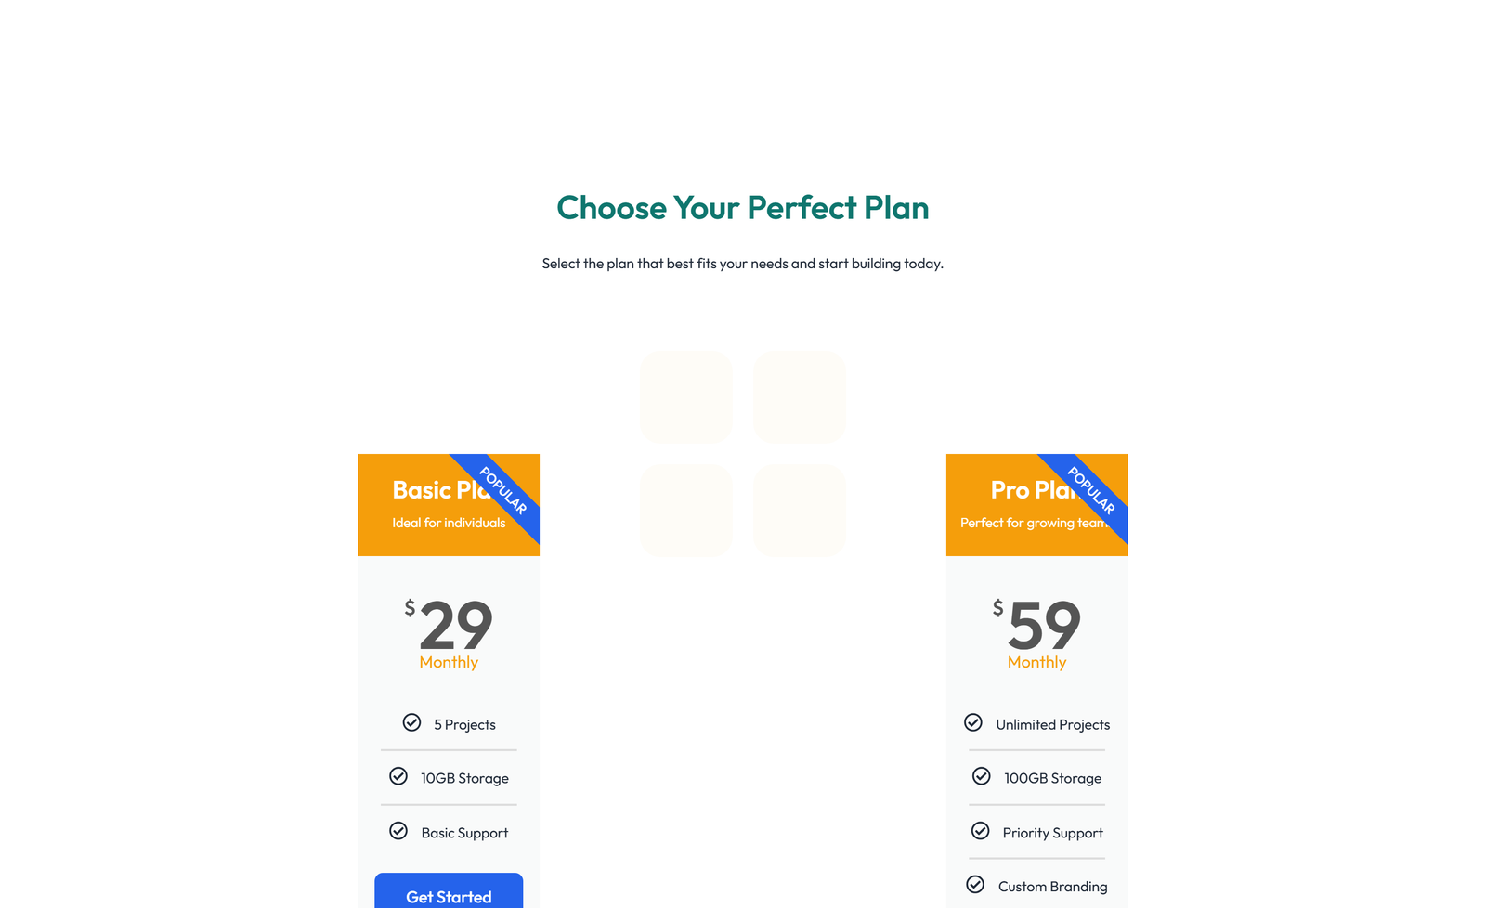Select the POPULAR ribbon on the Pro Plan
This screenshot has width=1486, height=908.
coord(1091,490)
